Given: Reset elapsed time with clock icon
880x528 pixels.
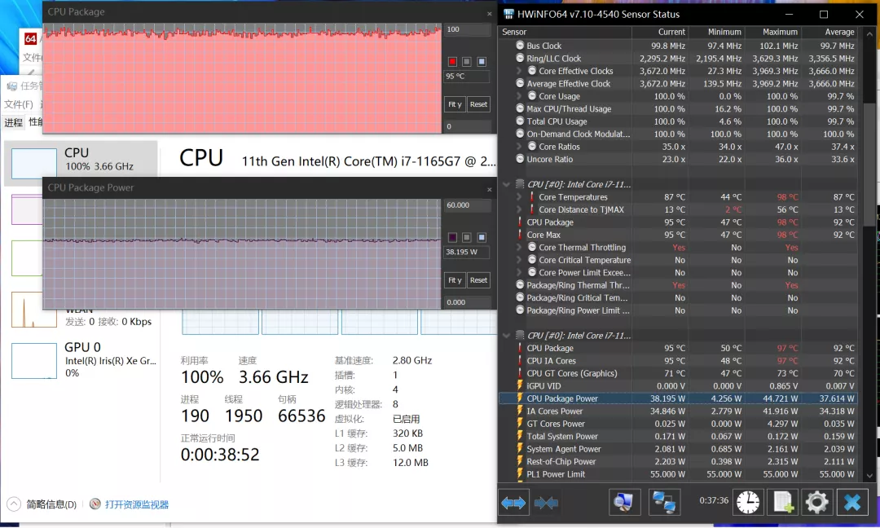Looking at the screenshot, I should (x=748, y=502).
